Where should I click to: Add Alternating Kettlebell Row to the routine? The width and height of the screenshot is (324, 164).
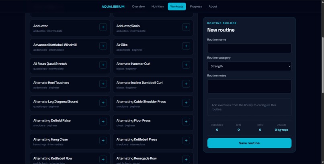(103, 160)
